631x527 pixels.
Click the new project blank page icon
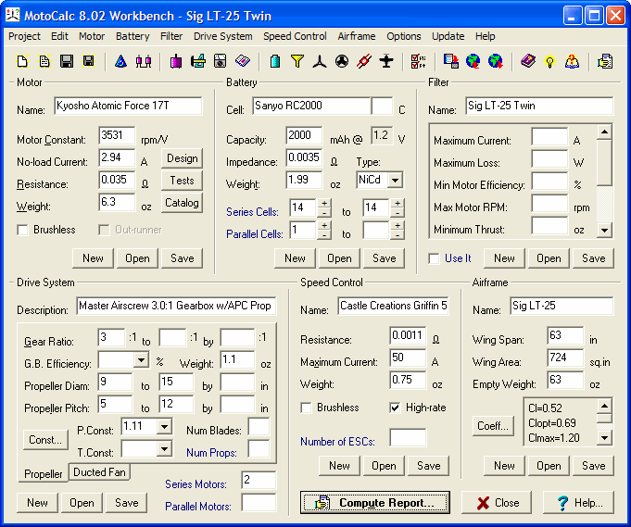(22, 61)
